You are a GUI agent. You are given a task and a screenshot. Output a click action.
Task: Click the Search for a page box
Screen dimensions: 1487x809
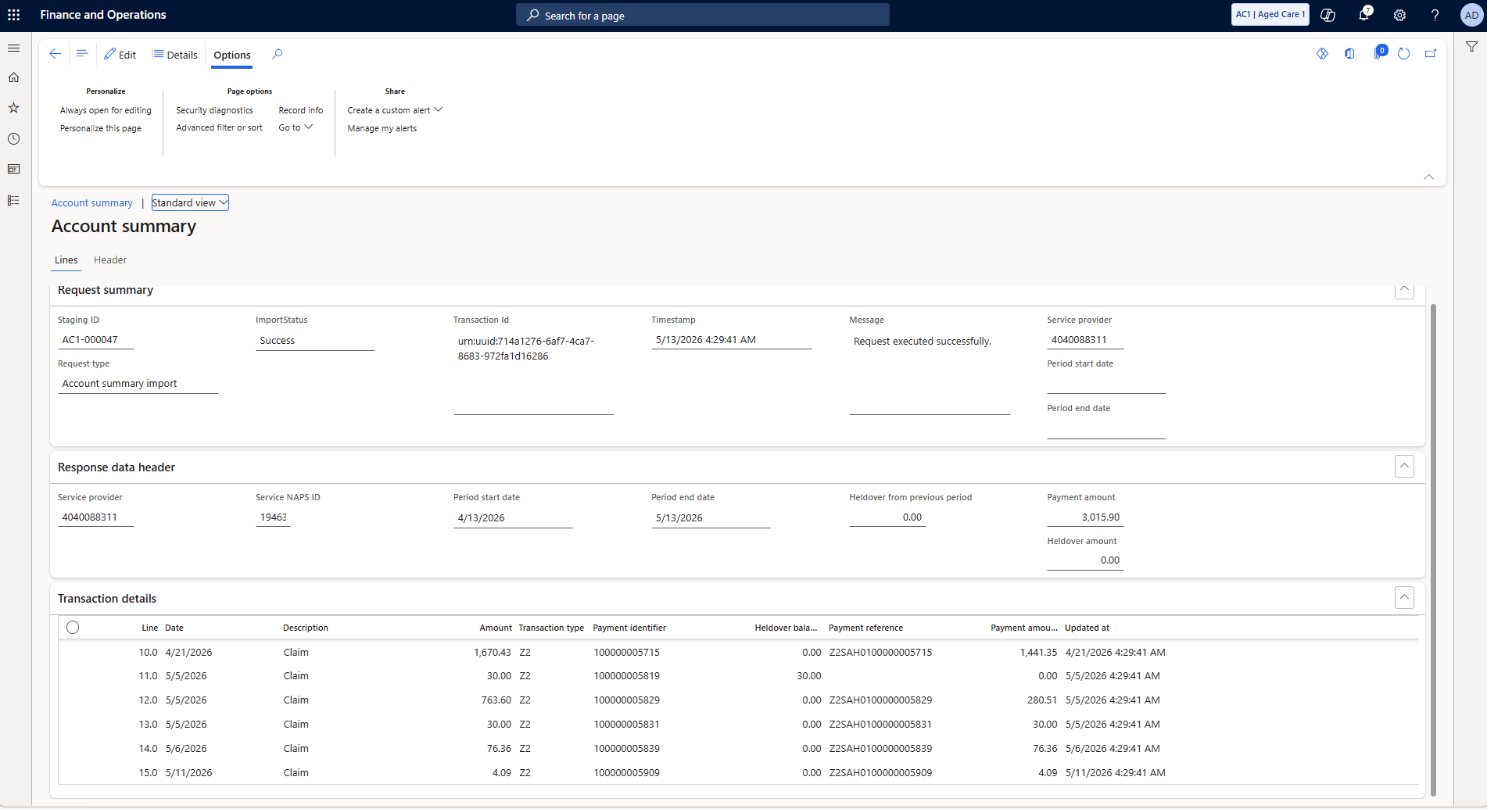pos(702,15)
